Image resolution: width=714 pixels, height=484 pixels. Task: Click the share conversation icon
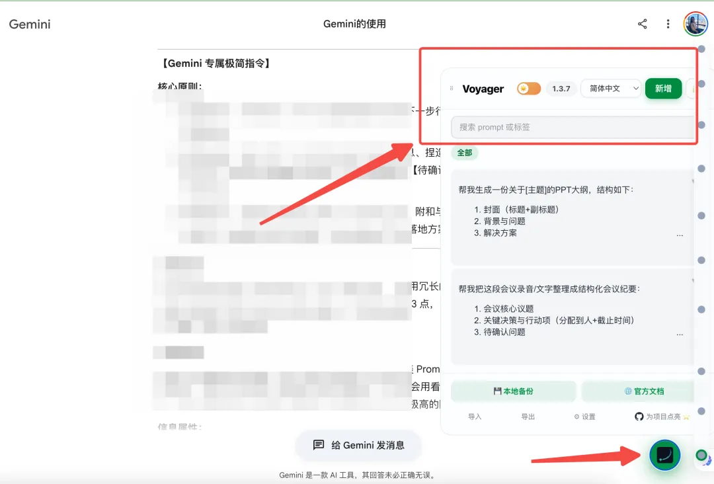tap(642, 24)
